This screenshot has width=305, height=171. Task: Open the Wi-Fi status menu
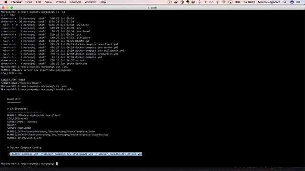click(224, 2)
